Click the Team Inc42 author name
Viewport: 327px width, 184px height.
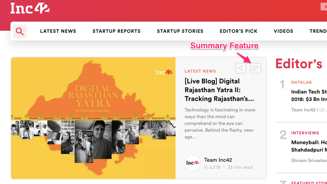[218, 160]
